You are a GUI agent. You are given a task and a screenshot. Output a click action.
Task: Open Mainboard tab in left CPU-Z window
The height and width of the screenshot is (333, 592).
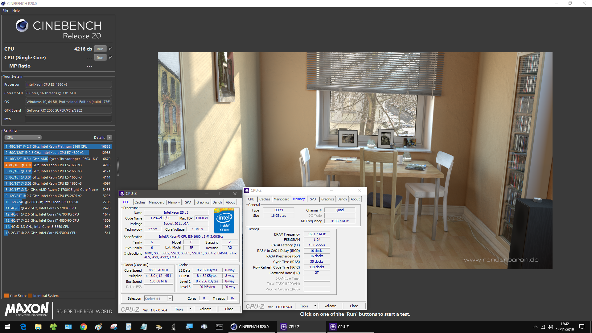pyautogui.click(x=157, y=202)
